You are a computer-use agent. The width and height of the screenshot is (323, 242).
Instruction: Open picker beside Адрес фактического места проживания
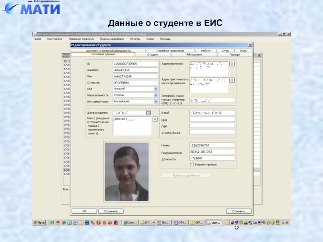click(x=232, y=80)
